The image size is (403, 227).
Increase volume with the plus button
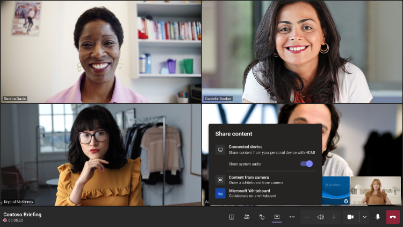334,217
